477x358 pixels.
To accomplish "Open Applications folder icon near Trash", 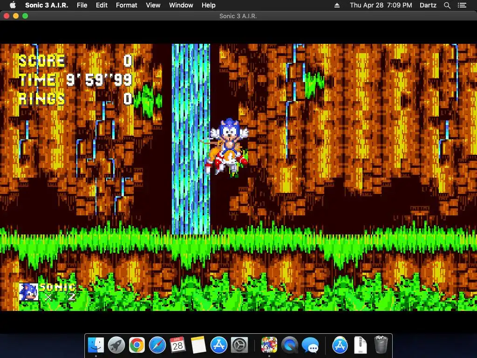I will point(340,345).
